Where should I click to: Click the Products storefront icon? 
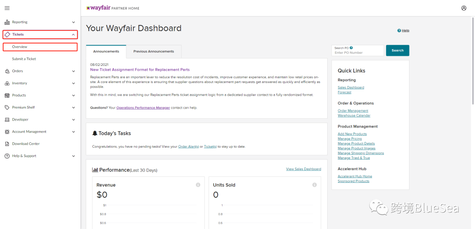[x=7, y=95]
